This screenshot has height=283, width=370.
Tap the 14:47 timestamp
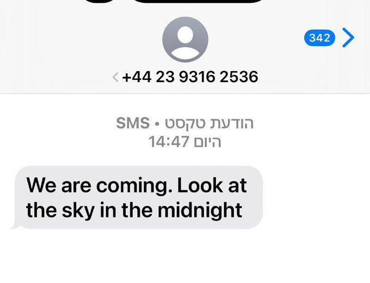(x=169, y=142)
